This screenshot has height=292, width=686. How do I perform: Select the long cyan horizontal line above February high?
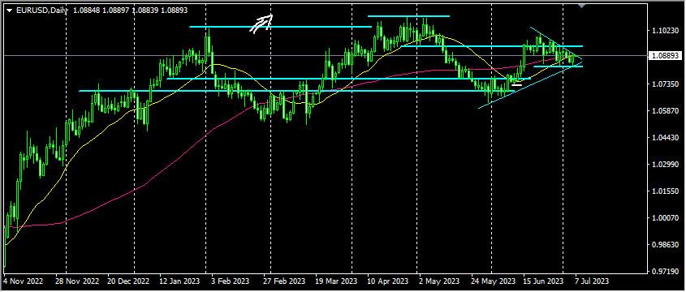tap(280, 27)
